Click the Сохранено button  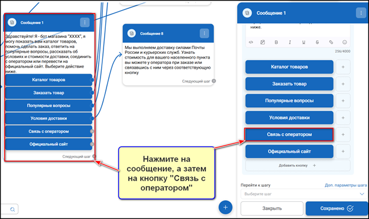coord(336,208)
